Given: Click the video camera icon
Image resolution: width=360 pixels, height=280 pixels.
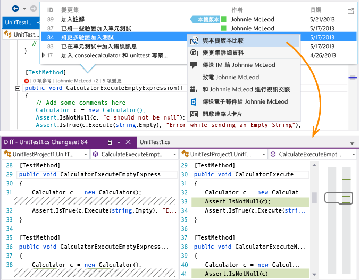Looking at the screenshot, I should (x=194, y=89).
